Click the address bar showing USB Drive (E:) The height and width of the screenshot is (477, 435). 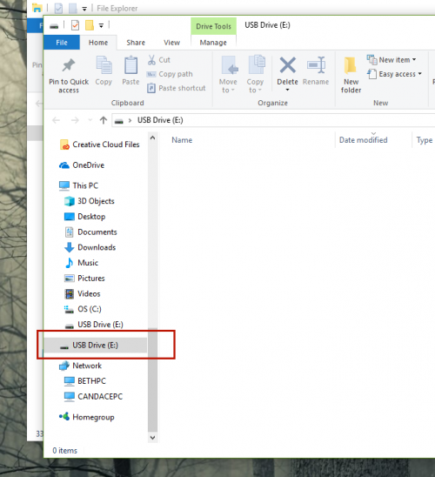click(273, 120)
